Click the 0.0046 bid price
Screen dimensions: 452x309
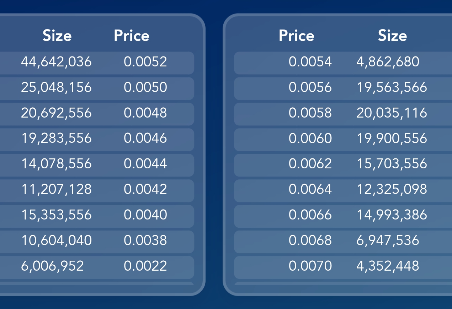tap(145, 138)
